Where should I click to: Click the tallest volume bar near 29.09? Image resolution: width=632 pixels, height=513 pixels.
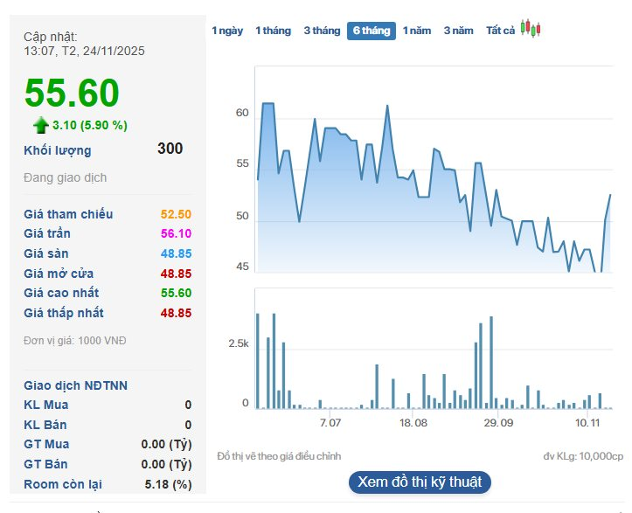click(491, 317)
